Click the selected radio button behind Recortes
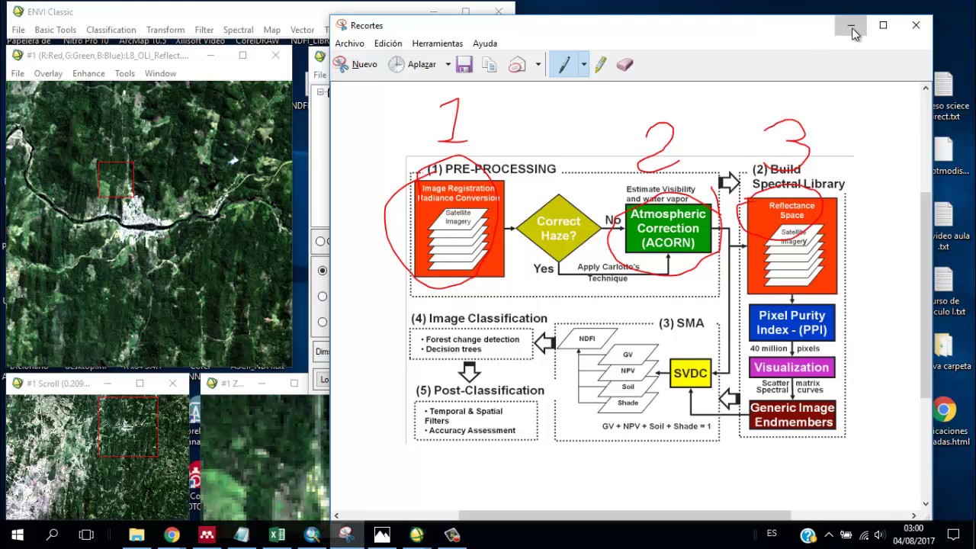This screenshot has width=976, height=549. [x=322, y=270]
